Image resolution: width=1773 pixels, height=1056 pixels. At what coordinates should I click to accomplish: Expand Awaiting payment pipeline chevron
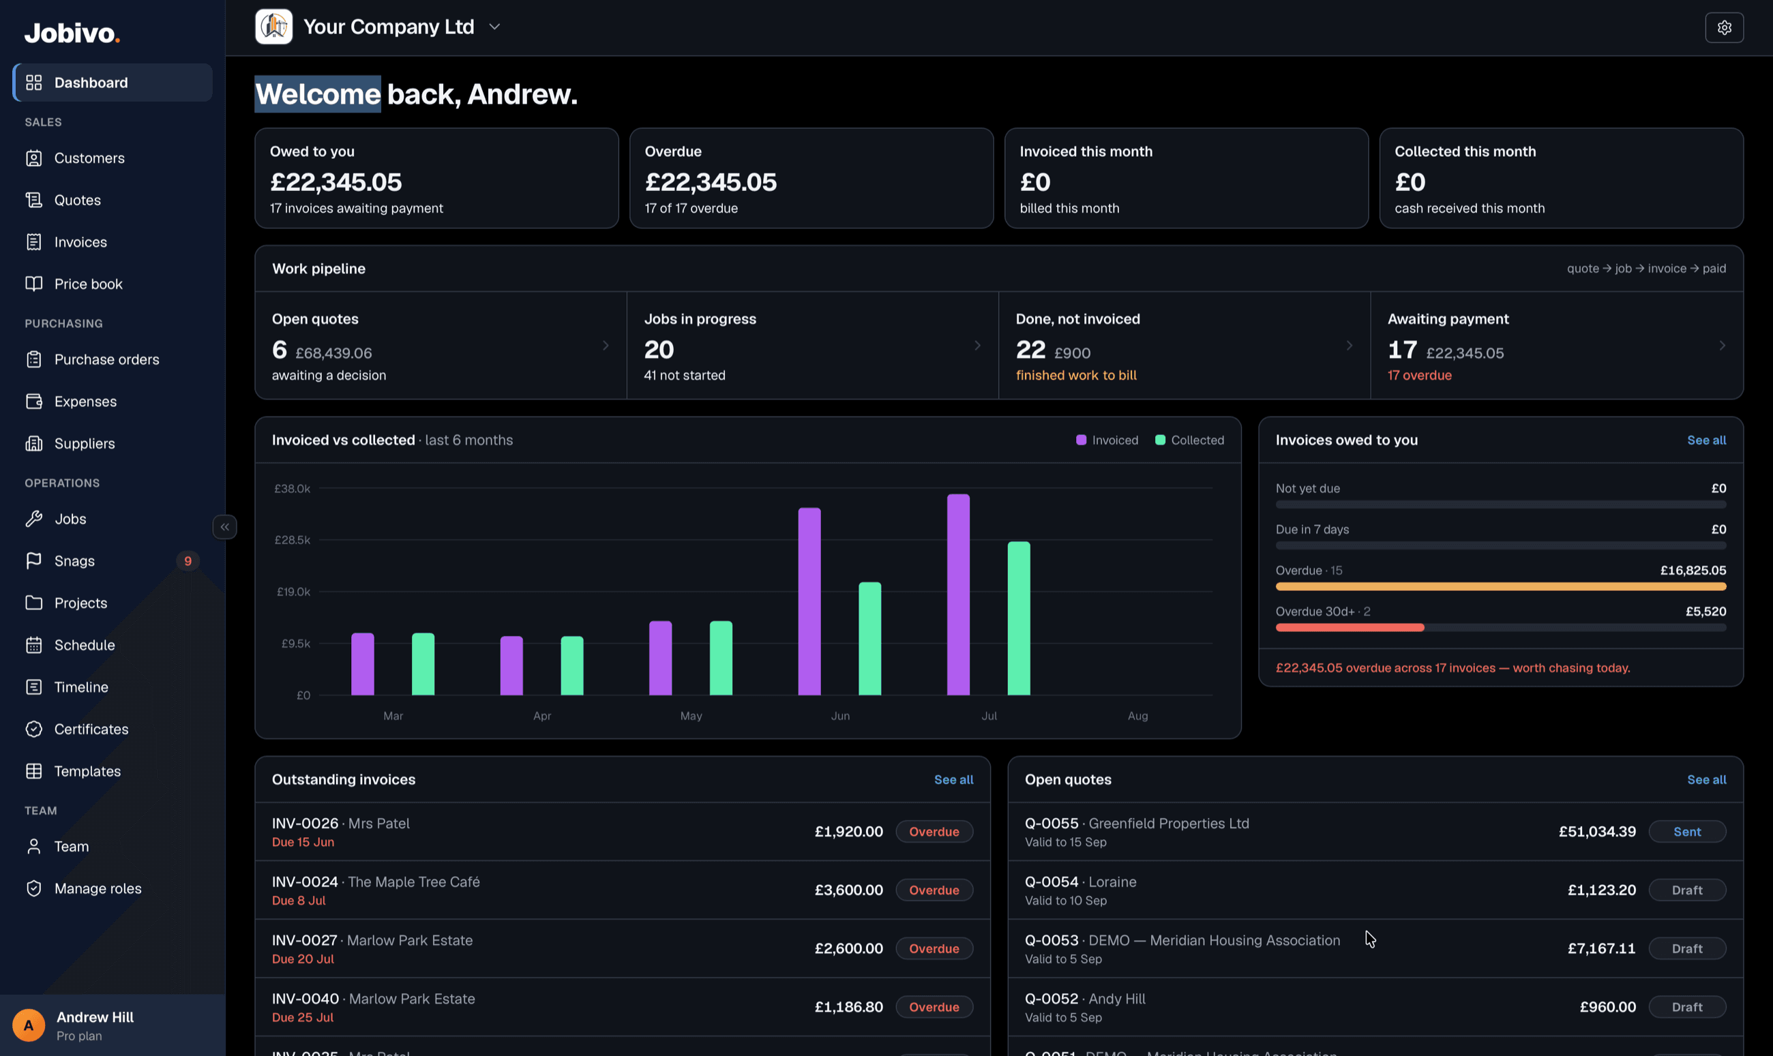[x=1723, y=345]
